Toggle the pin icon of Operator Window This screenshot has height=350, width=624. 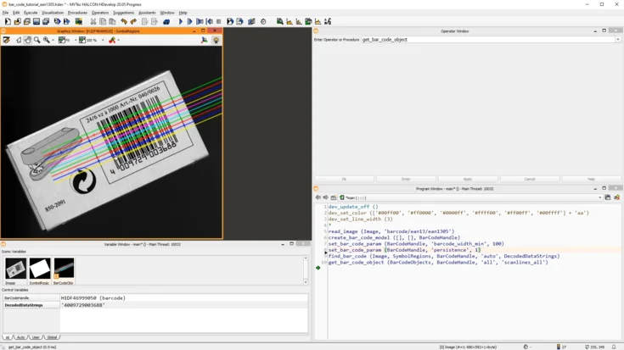(317, 31)
